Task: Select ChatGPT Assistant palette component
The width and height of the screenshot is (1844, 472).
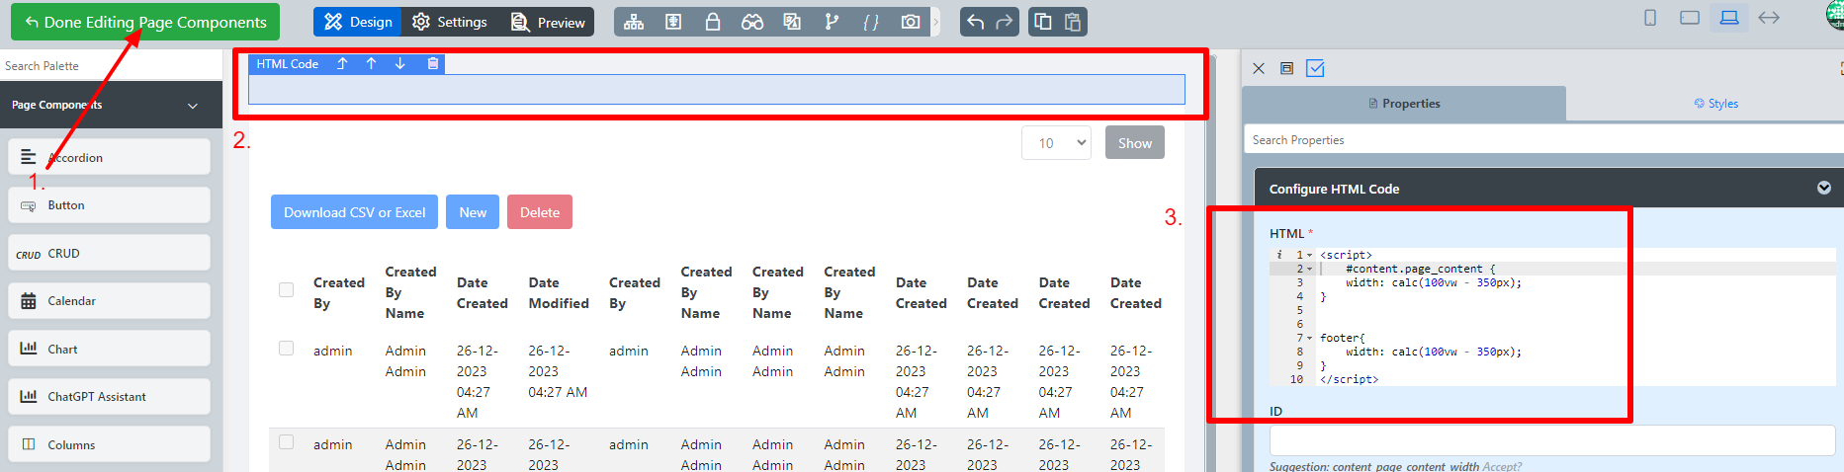Action: 109,396
